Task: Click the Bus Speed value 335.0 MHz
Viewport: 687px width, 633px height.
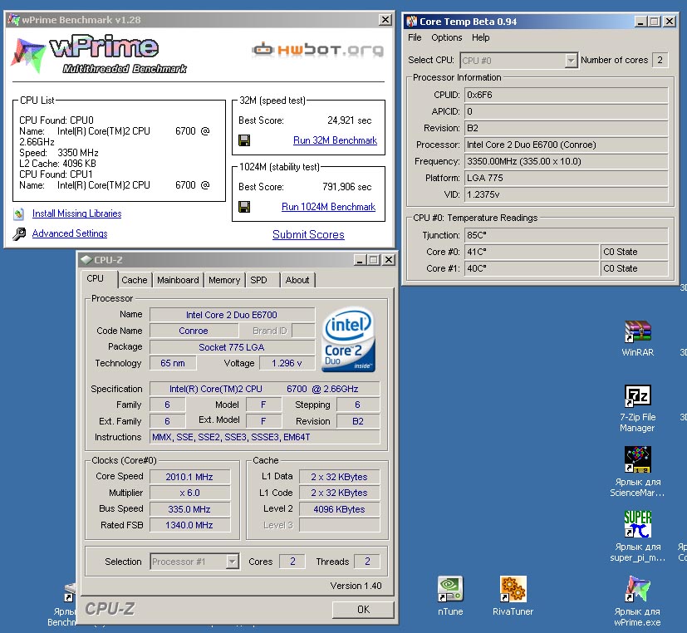Action: click(x=189, y=509)
